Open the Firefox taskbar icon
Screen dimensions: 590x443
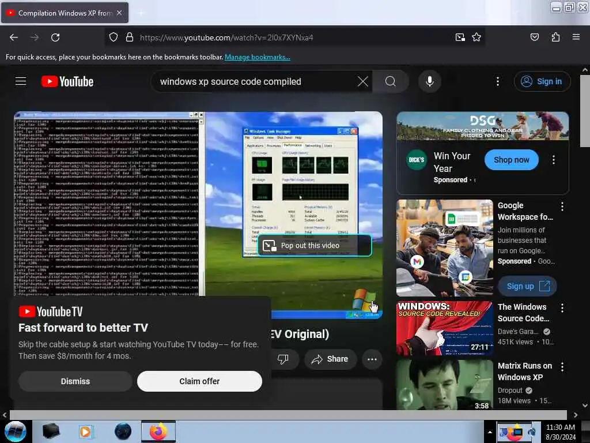tap(158, 431)
